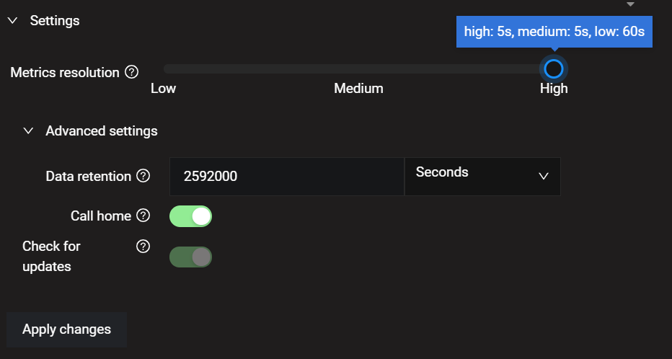Click the Settings section title

click(55, 21)
